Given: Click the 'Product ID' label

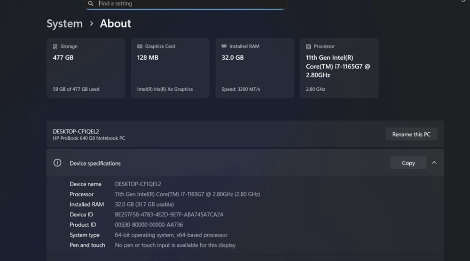Looking at the screenshot, I should point(83,225).
